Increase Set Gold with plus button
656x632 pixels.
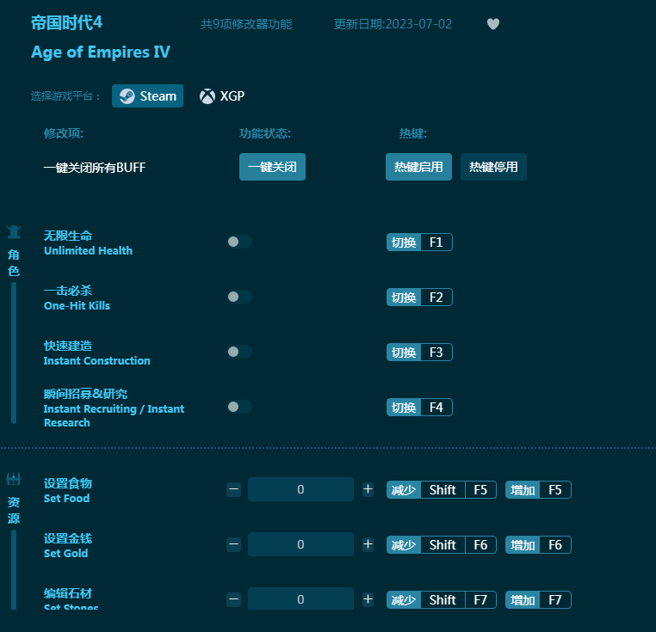[368, 544]
